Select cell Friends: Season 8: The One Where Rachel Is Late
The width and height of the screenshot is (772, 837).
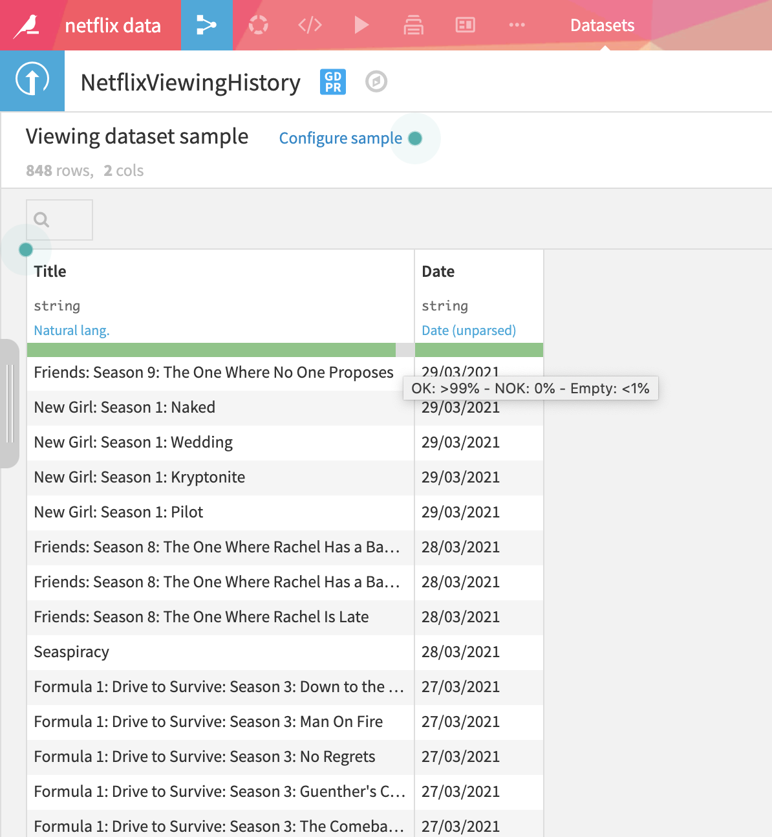point(220,617)
